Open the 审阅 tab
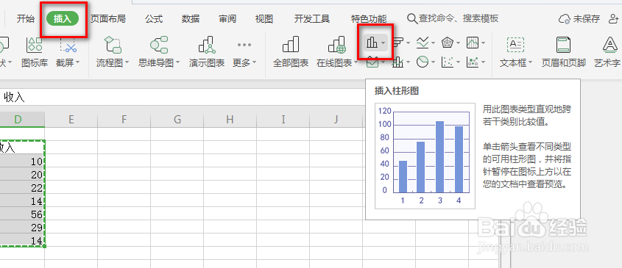 point(227,18)
